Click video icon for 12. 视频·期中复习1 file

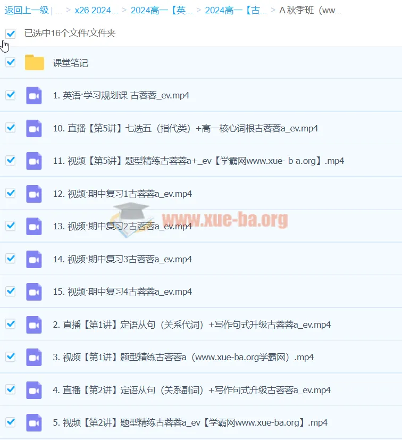pyautogui.click(x=34, y=194)
